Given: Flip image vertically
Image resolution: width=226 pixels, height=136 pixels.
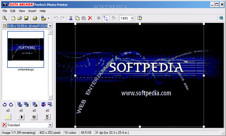Looking at the screenshot, I should tap(26, 104).
